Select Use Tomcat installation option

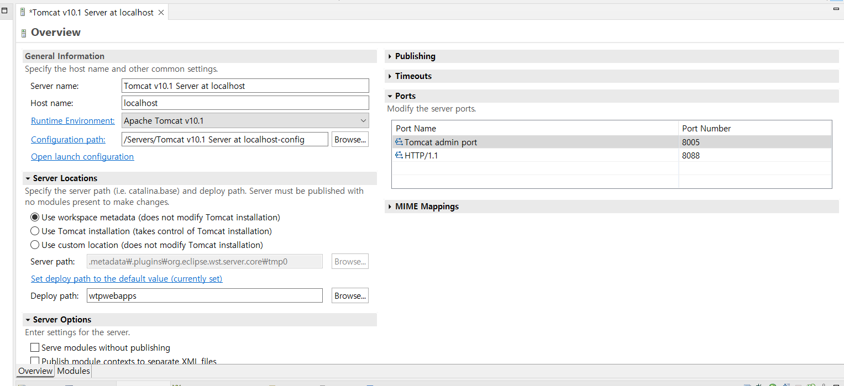[x=35, y=231]
